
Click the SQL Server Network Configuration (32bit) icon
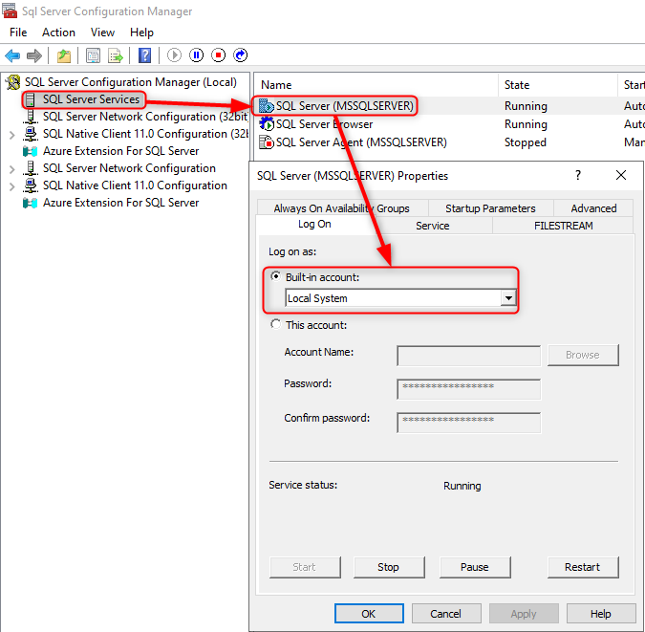pos(31,117)
